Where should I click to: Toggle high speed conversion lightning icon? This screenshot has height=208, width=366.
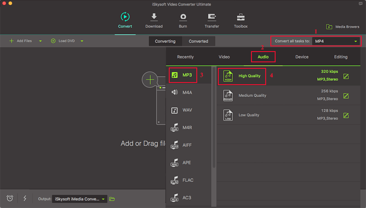[25, 198]
